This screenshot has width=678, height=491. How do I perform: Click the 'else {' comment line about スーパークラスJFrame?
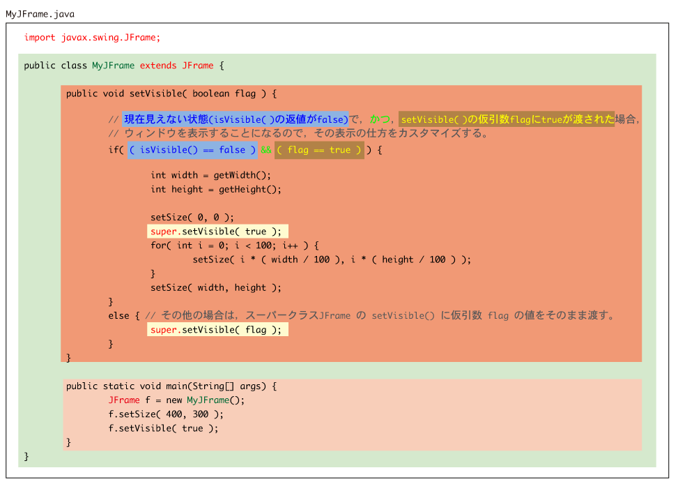click(362, 315)
